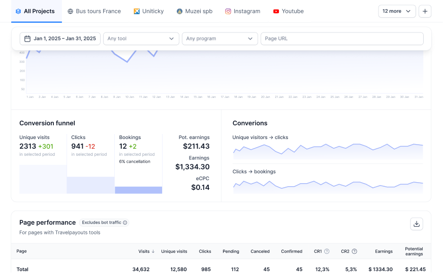The height and width of the screenshot is (273, 443).
Task: Click the Visits column sort arrow
Action: pyautogui.click(x=153, y=251)
